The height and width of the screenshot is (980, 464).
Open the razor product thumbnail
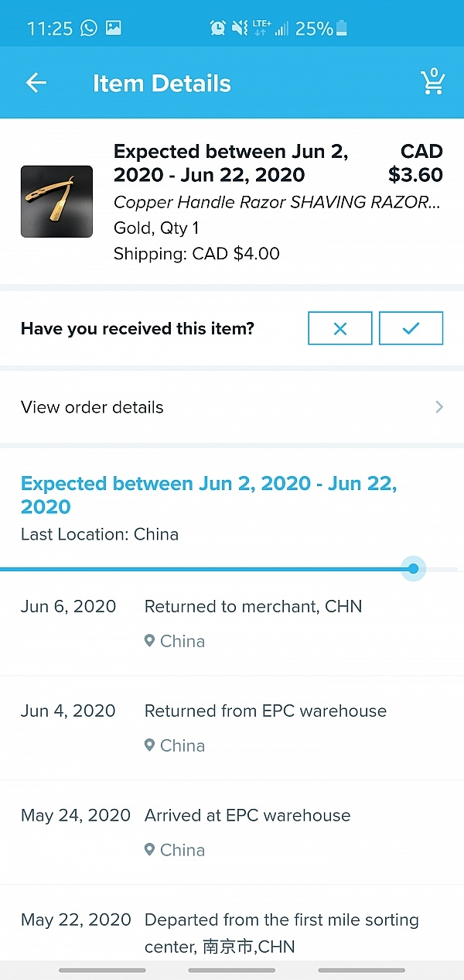coord(56,201)
